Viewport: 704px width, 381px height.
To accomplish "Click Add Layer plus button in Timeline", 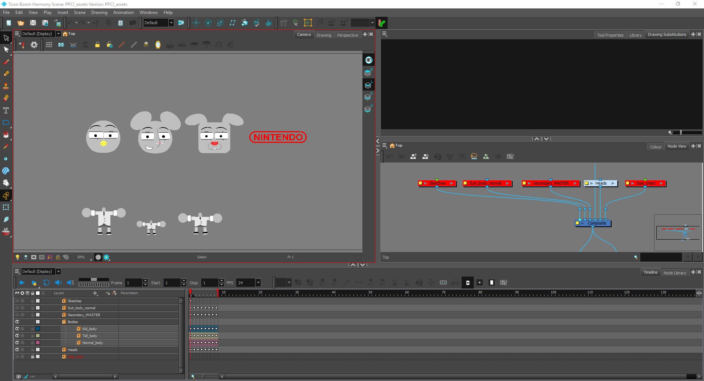I will [x=95, y=293].
